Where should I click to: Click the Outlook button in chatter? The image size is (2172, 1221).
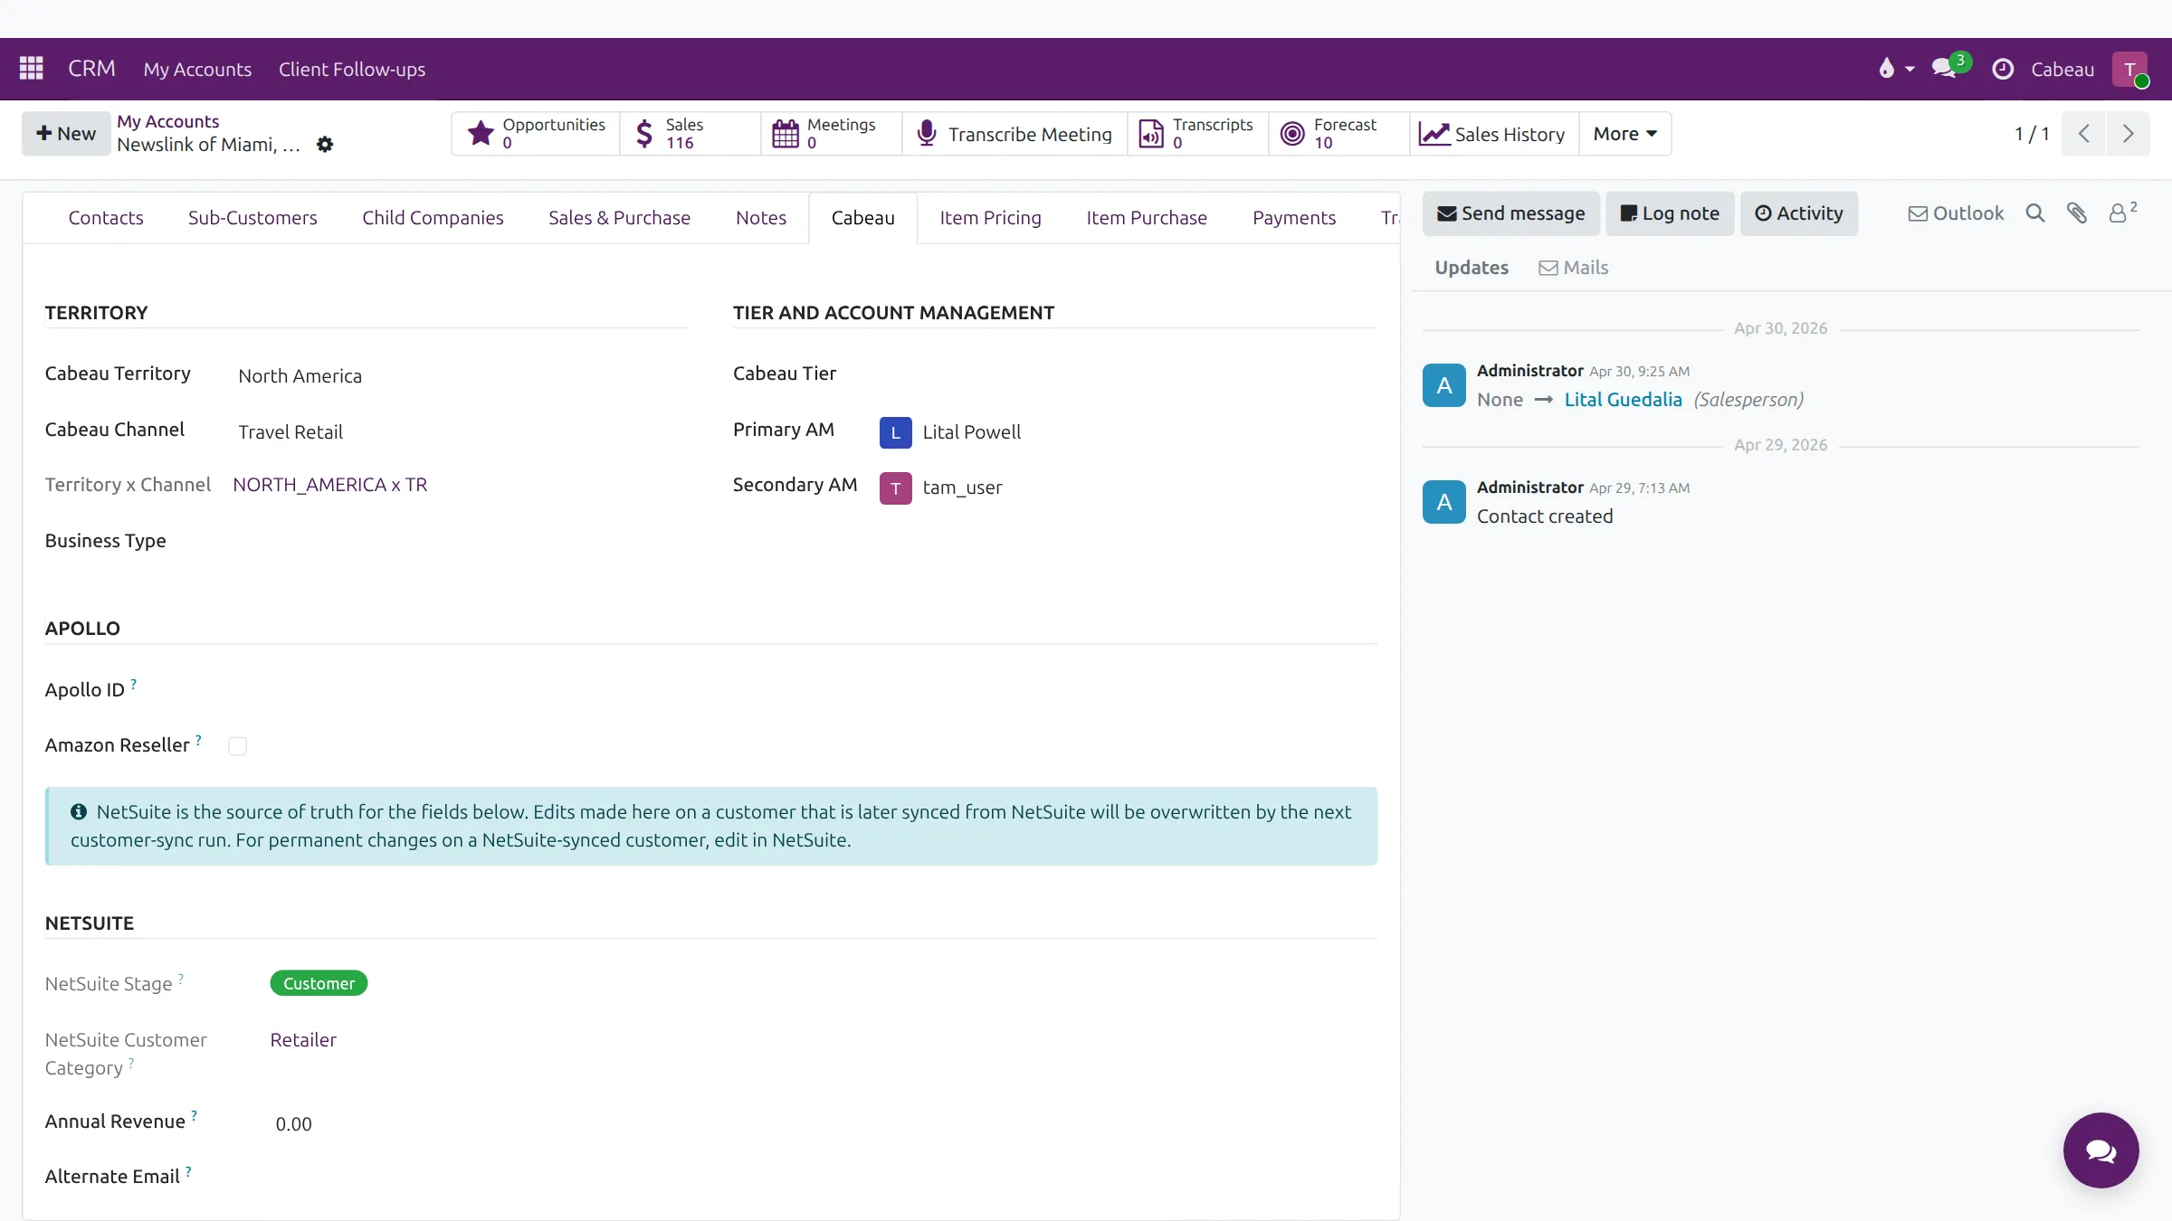coord(1956,213)
